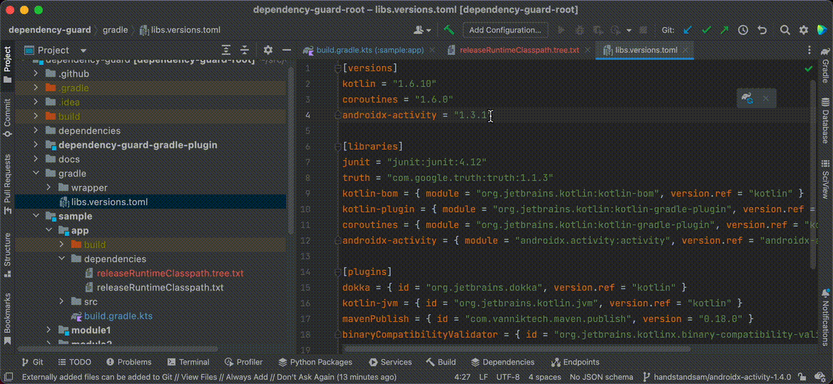Expand the module1 folder
833x384 pixels.
[x=48, y=331]
